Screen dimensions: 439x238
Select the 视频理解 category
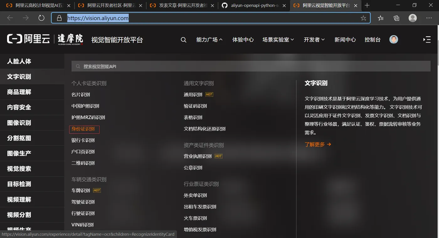32,199
